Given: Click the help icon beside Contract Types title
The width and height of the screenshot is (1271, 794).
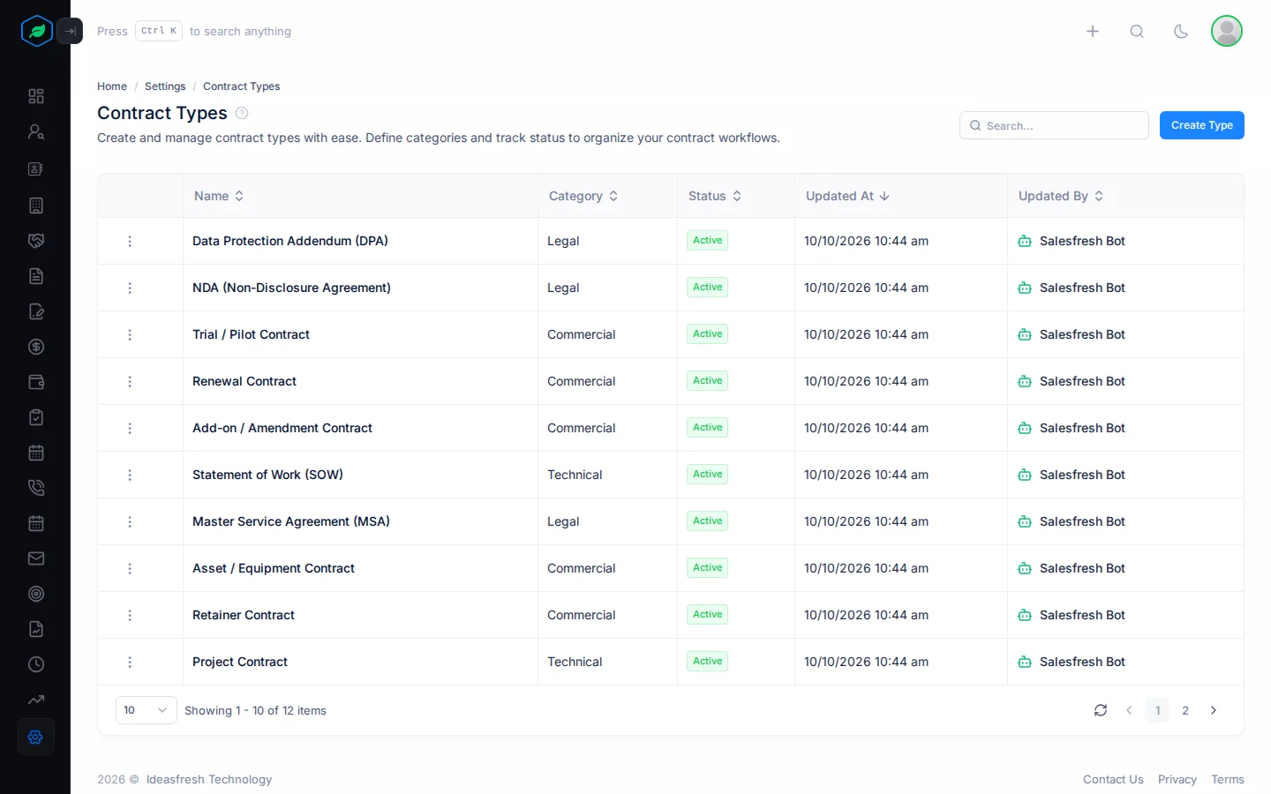Looking at the screenshot, I should coord(242,113).
